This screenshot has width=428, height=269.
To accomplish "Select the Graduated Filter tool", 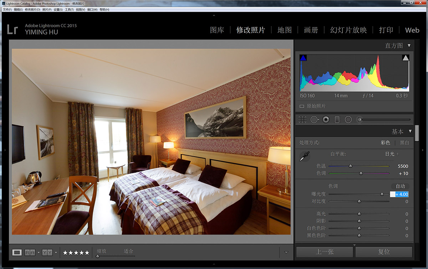I will coord(337,120).
